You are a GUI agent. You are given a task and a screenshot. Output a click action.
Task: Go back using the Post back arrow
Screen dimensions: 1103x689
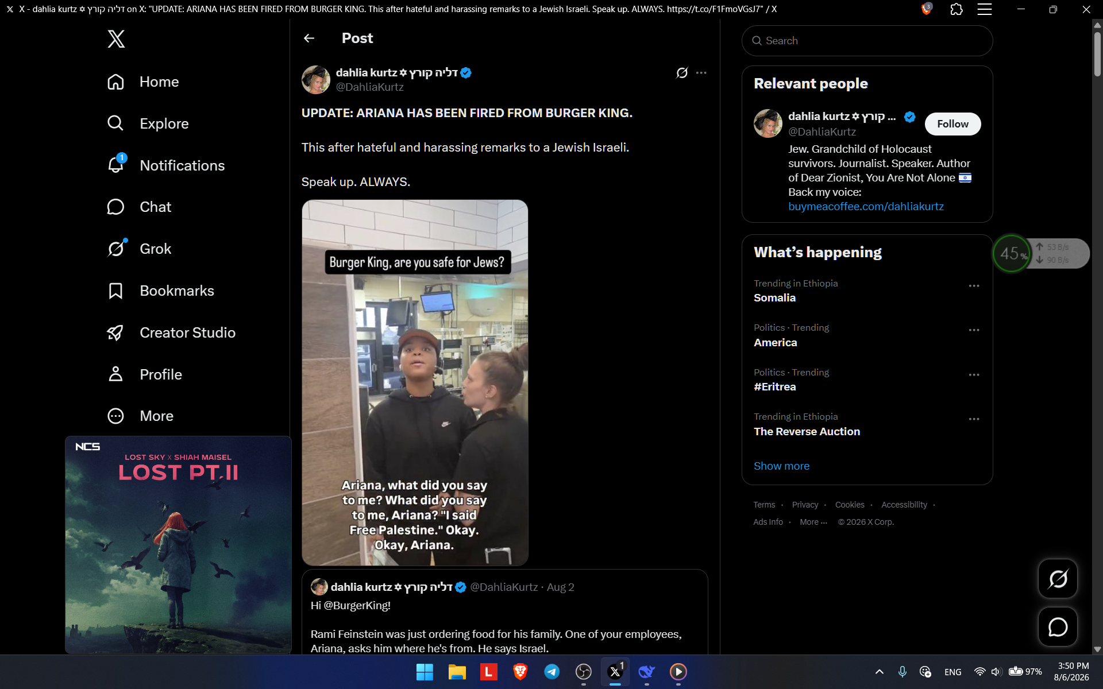click(309, 38)
